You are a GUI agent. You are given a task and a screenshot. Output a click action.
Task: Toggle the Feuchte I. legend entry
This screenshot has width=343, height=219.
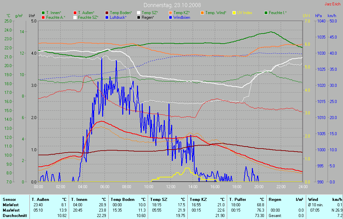(x=278, y=13)
